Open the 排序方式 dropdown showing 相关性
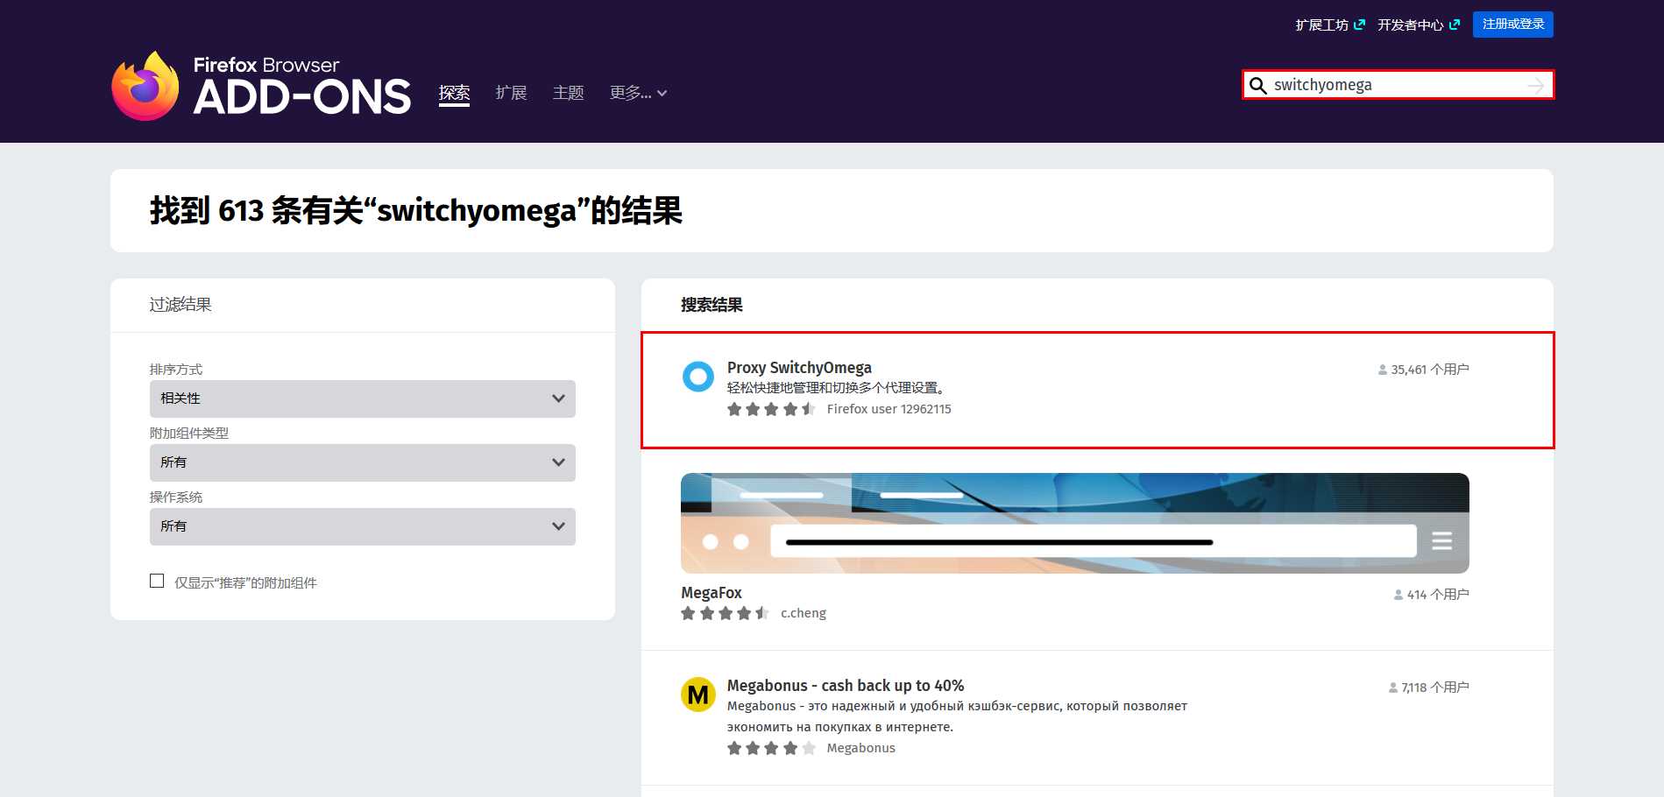 (x=363, y=398)
